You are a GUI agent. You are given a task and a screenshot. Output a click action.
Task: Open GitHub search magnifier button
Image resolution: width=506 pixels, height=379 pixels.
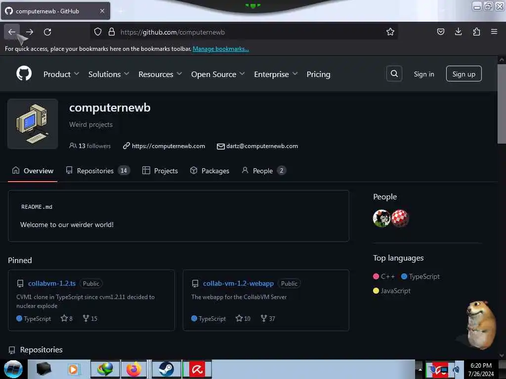394,74
